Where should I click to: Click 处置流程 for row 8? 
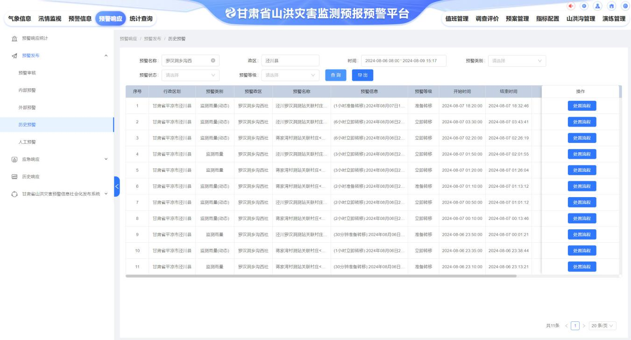(582, 218)
